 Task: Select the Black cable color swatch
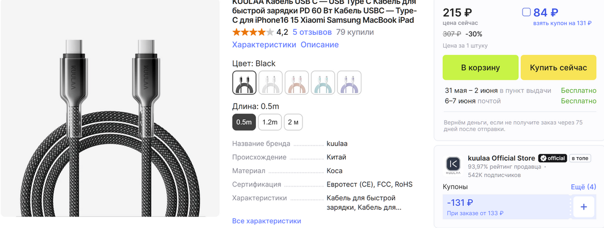coord(244,82)
